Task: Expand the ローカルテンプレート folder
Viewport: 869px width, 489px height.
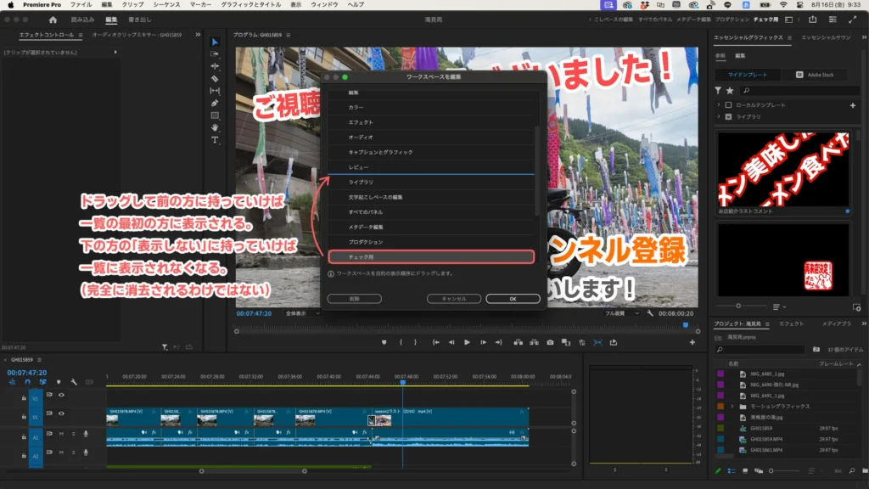Action: tap(719, 105)
